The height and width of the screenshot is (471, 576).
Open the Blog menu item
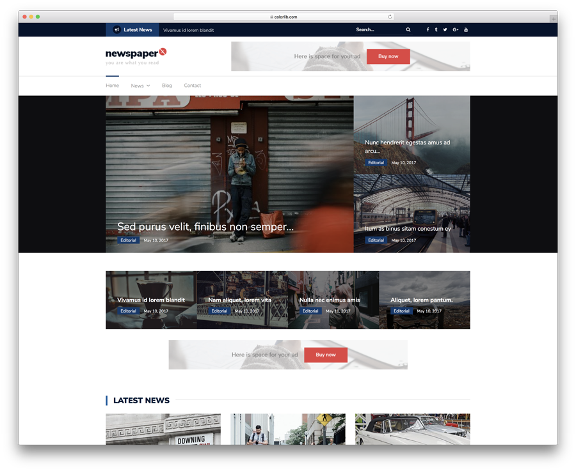167,86
